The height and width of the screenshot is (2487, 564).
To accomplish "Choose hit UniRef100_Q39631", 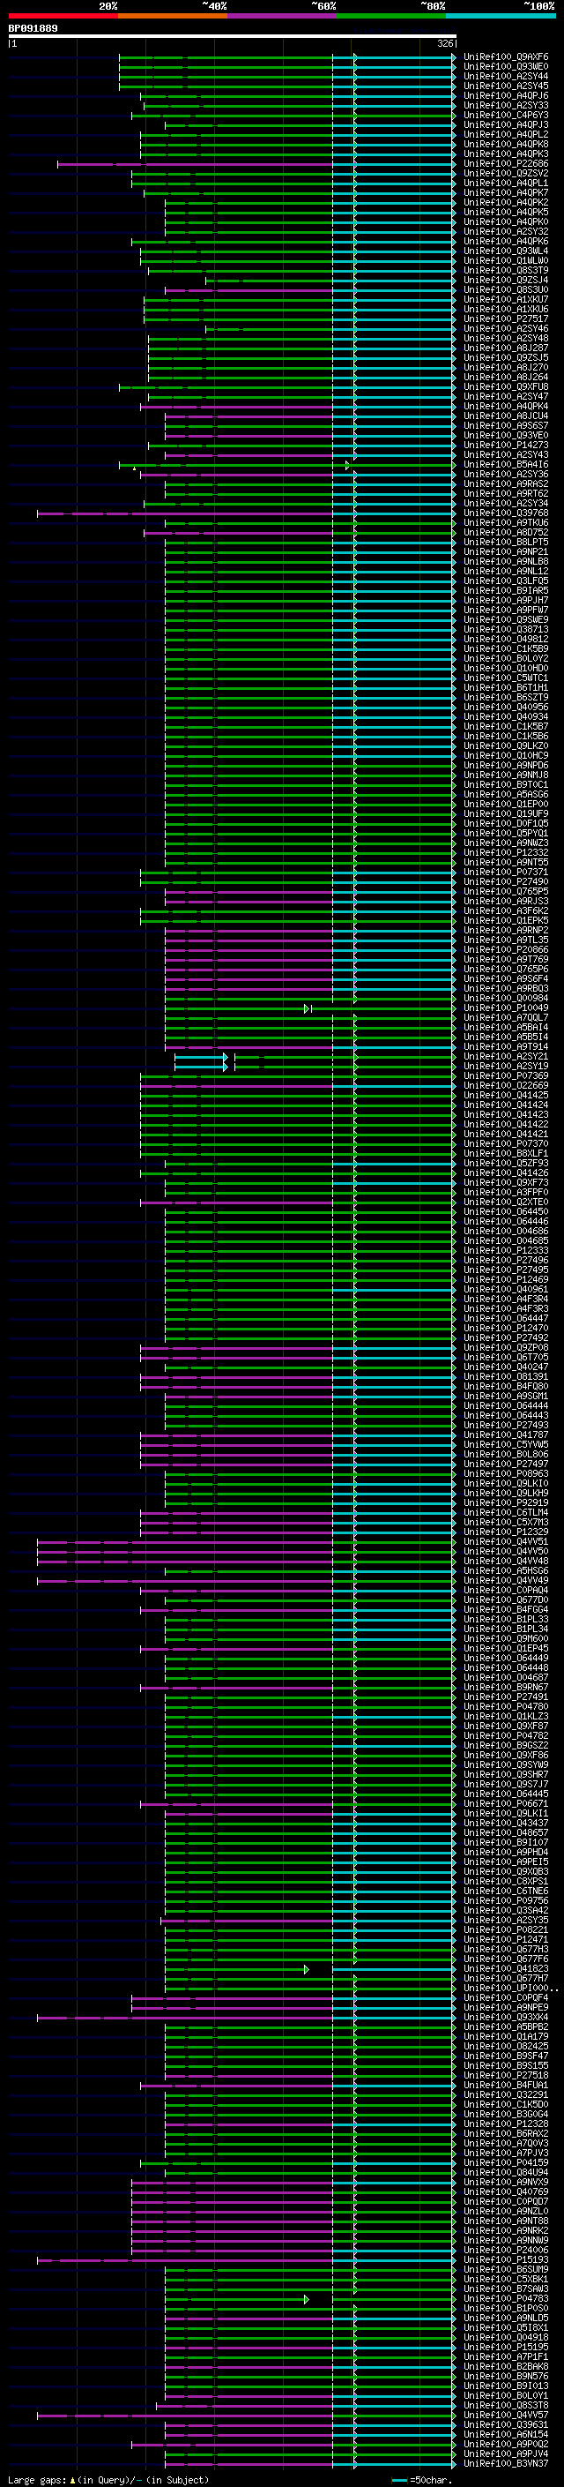I will pos(506,2424).
